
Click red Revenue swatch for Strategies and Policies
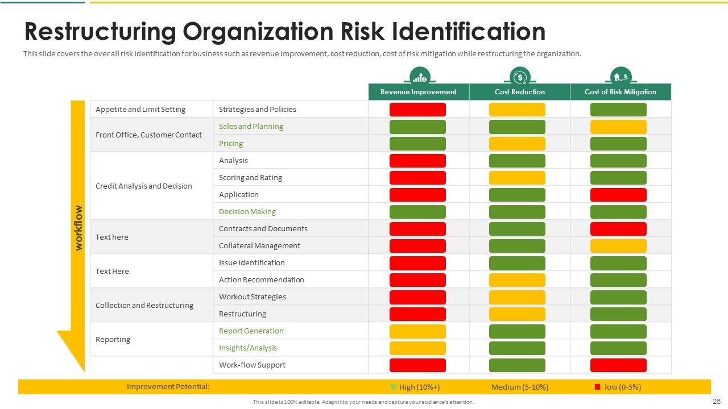pyautogui.click(x=417, y=110)
